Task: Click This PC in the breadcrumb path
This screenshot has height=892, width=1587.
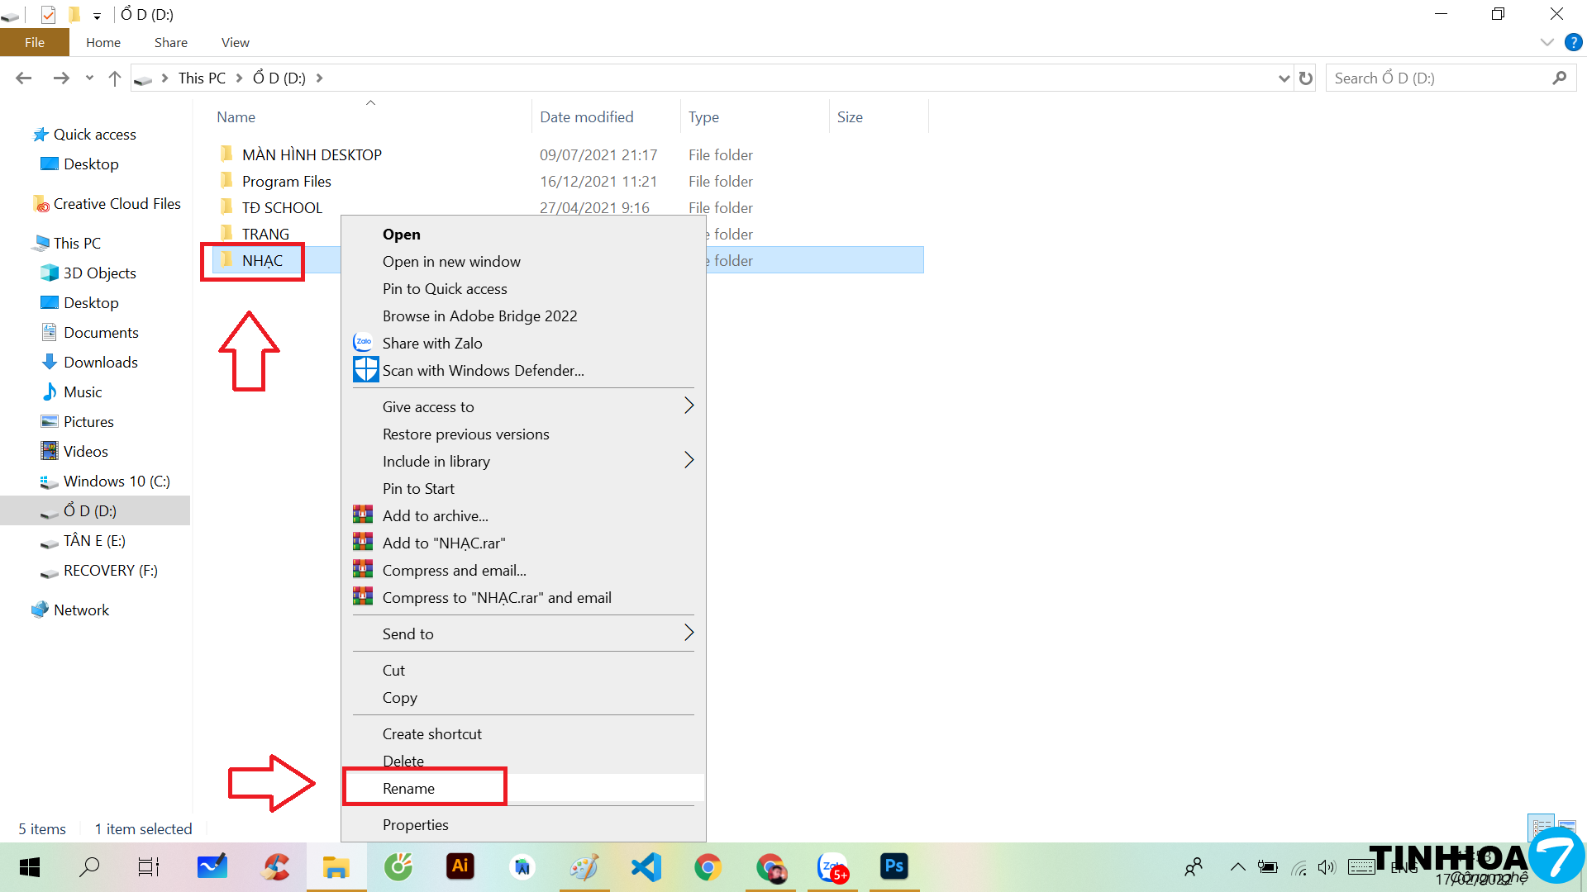Action: 202,78
